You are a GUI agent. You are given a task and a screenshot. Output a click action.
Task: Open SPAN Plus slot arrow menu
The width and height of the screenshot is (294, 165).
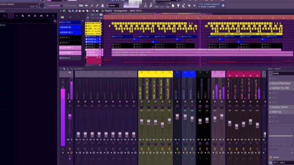[270, 112]
